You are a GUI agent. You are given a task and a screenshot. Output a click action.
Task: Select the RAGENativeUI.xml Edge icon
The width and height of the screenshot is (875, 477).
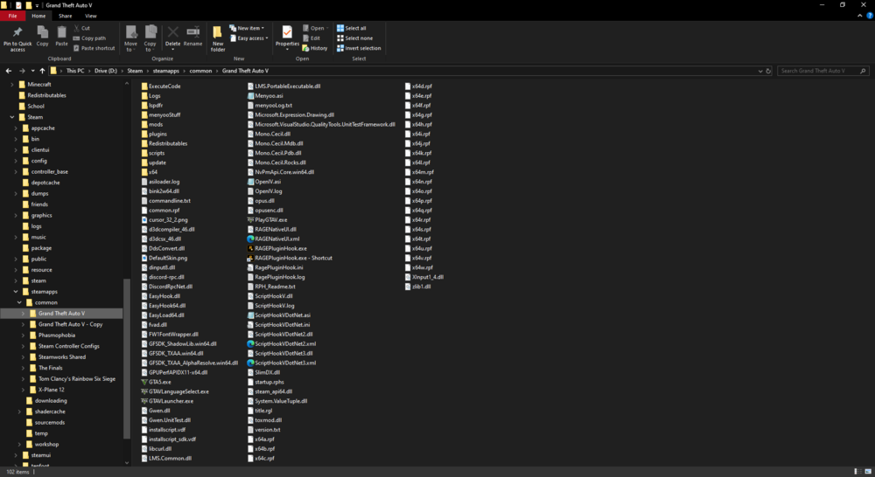pos(250,239)
